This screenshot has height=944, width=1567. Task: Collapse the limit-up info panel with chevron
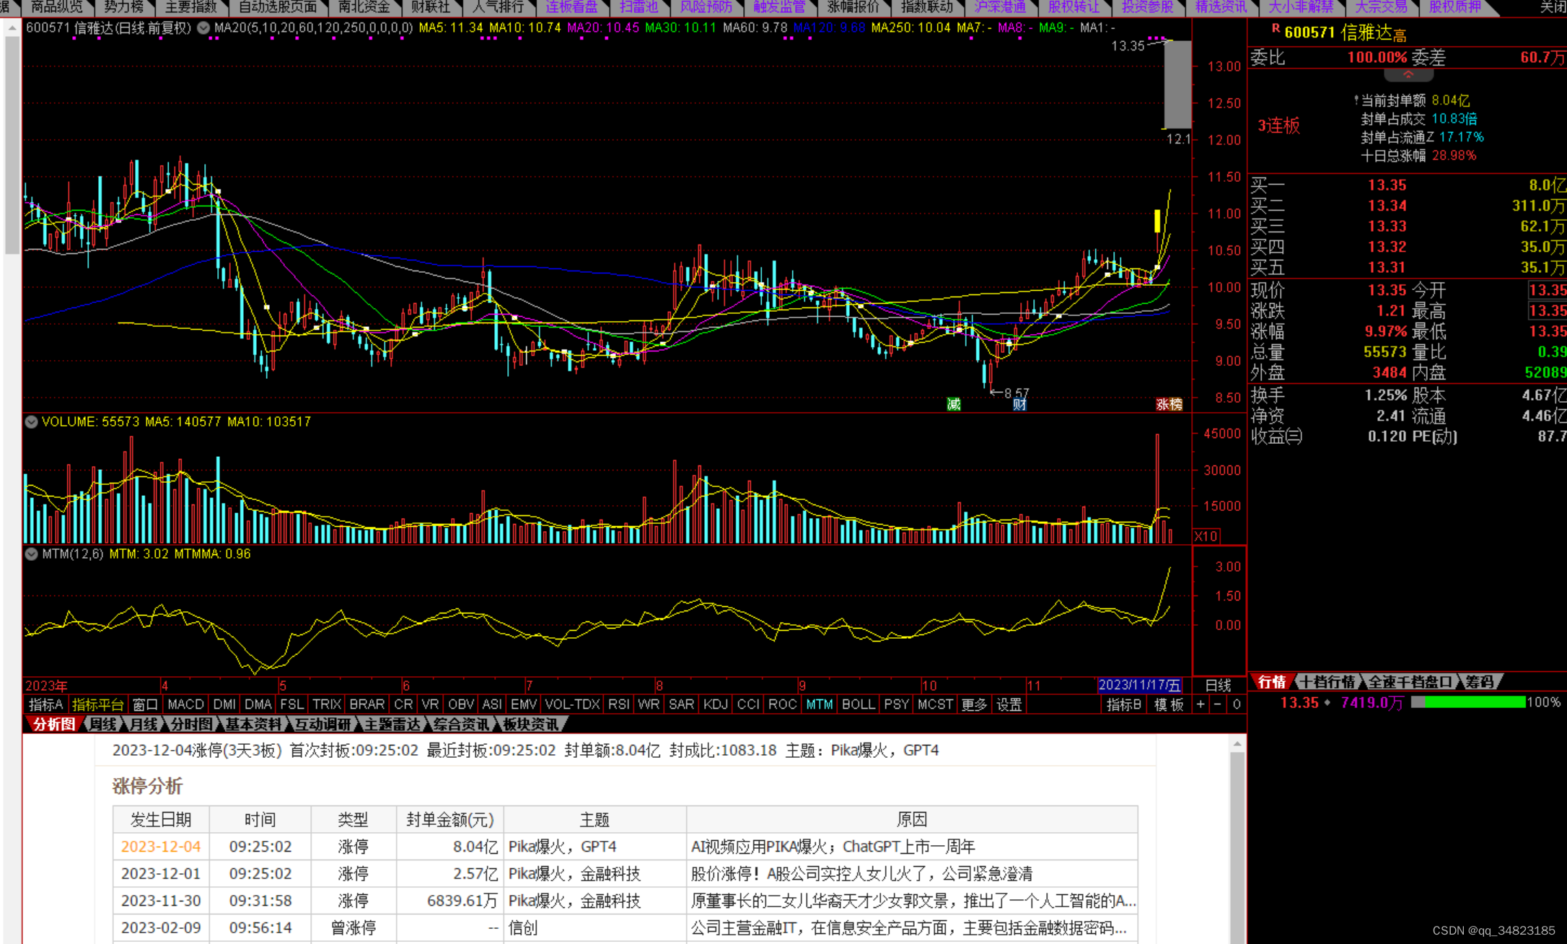[1408, 75]
